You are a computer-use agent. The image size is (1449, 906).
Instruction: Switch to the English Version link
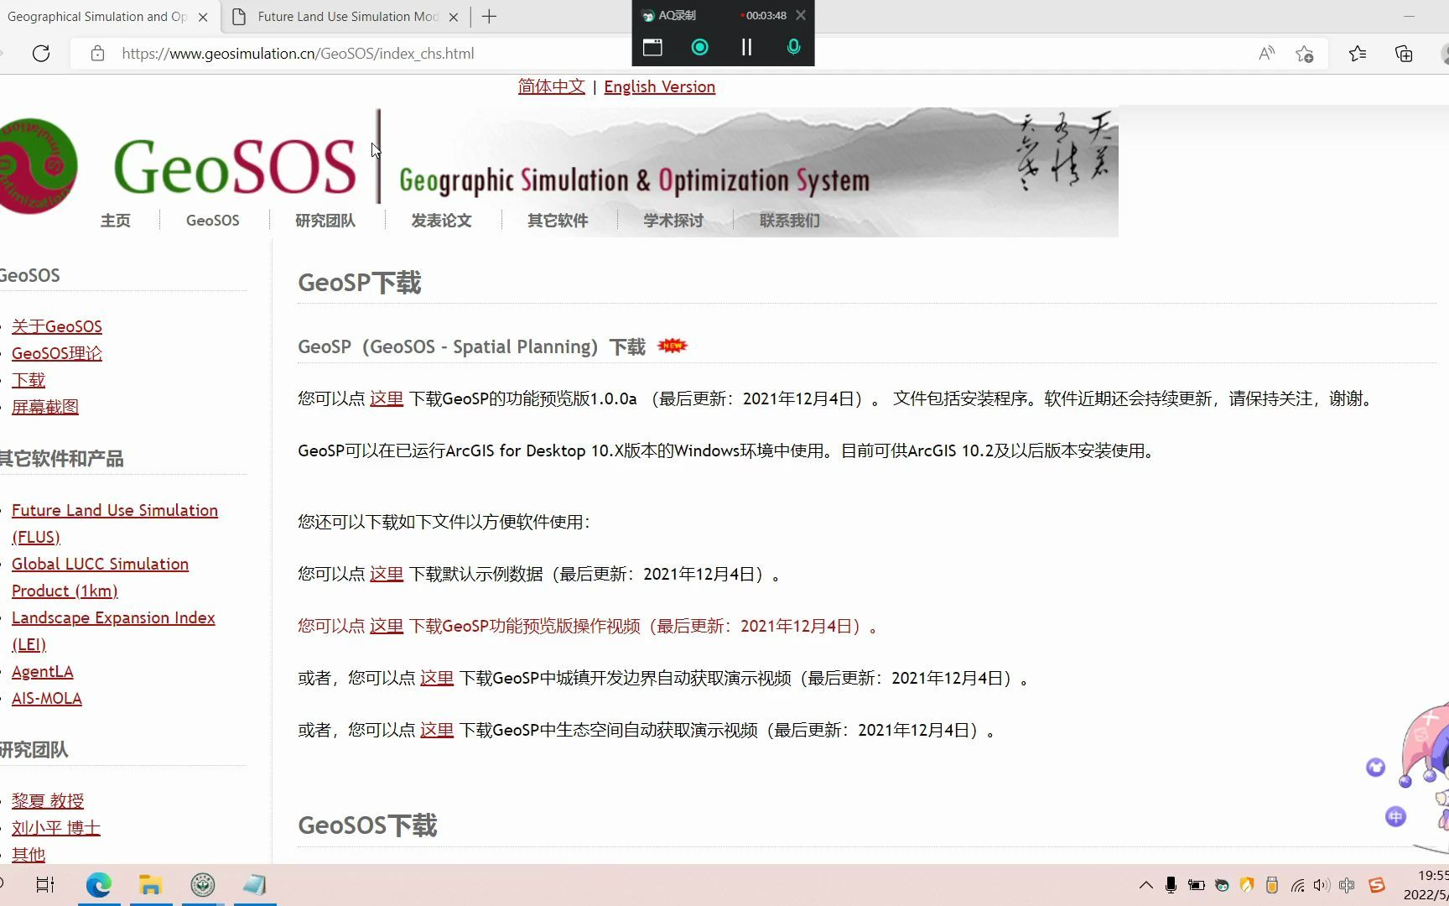point(659,86)
